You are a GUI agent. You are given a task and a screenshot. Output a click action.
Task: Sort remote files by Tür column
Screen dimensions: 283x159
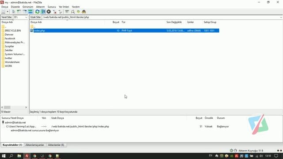[x=143, y=22]
